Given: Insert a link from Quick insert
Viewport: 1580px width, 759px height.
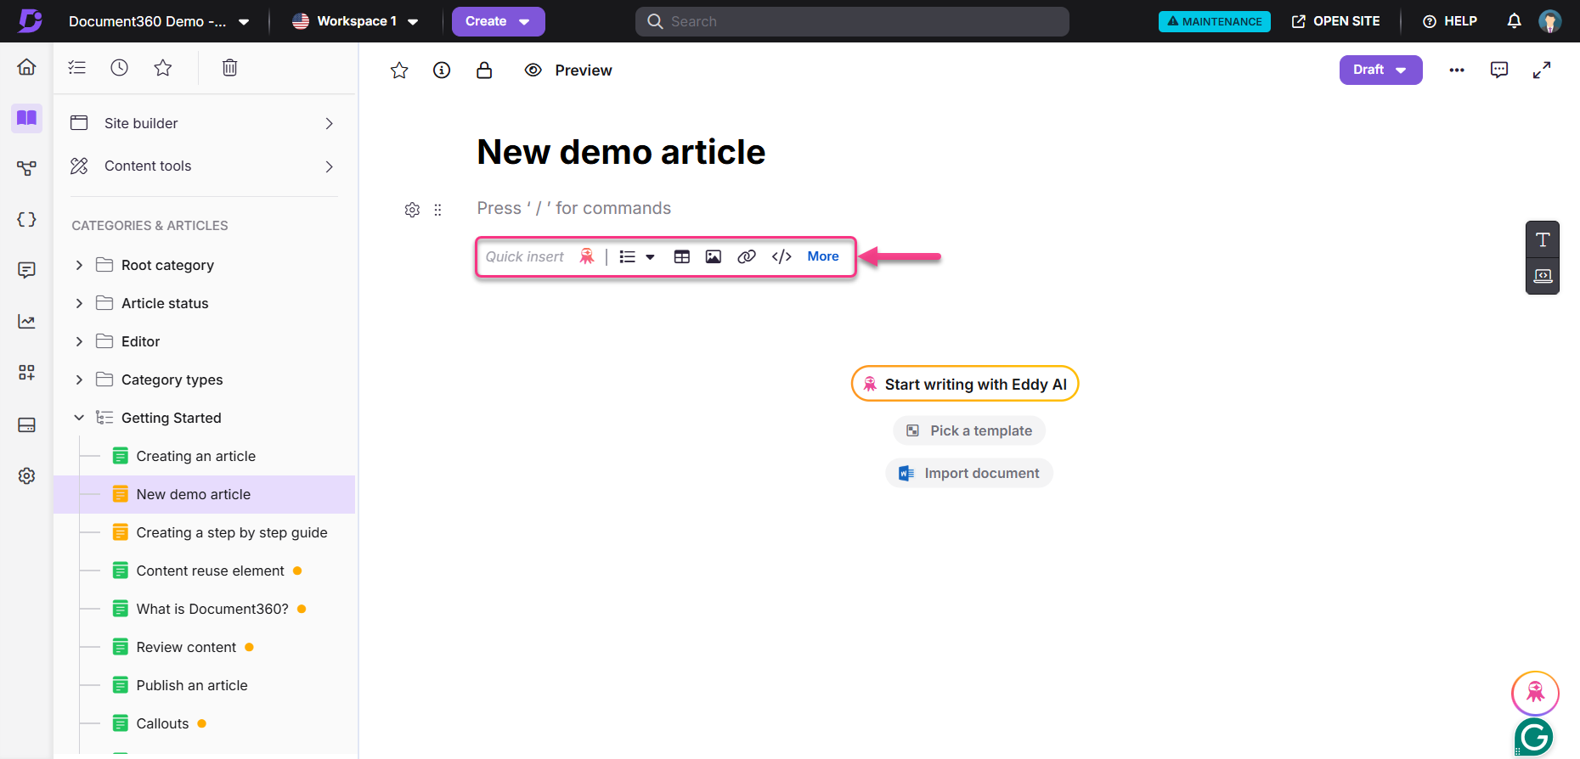Looking at the screenshot, I should (x=747, y=256).
